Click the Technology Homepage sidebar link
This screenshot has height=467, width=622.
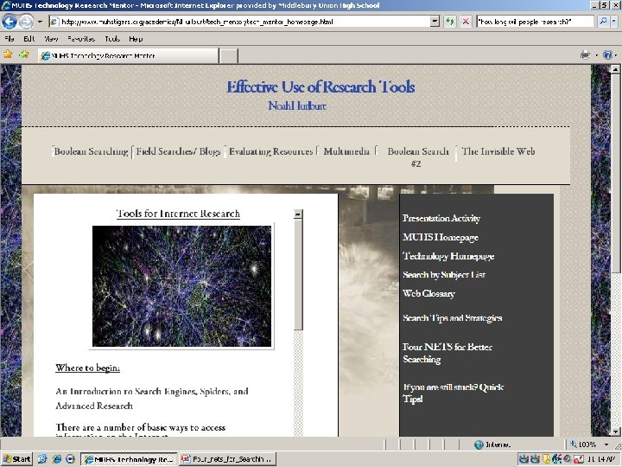click(x=448, y=256)
